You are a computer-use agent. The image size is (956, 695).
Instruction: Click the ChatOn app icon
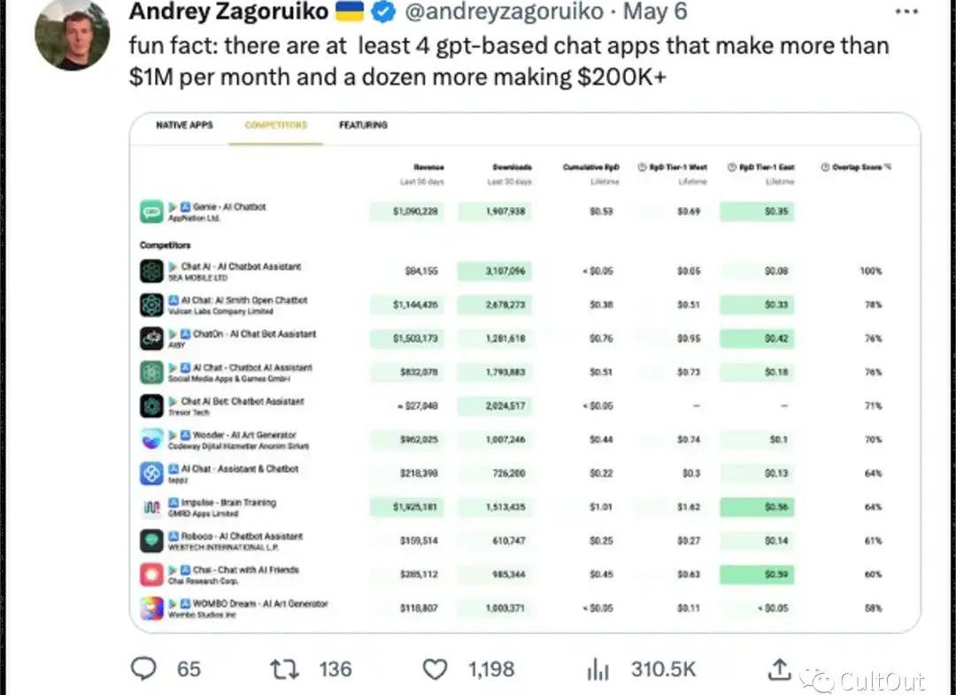click(x=150, y=338)
